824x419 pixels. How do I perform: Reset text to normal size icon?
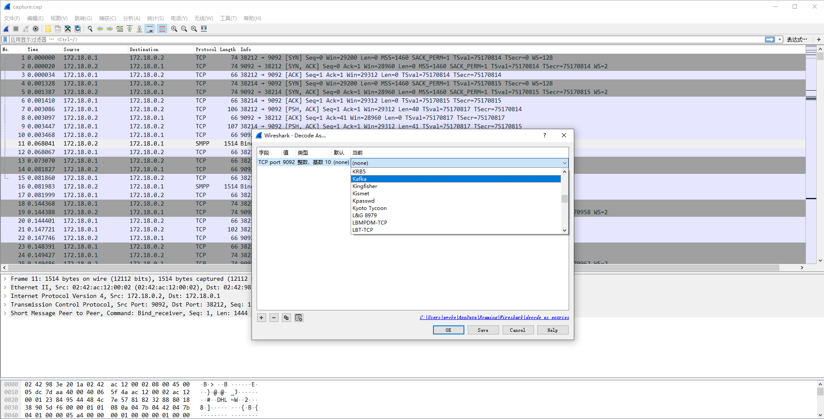pos(194,29)
